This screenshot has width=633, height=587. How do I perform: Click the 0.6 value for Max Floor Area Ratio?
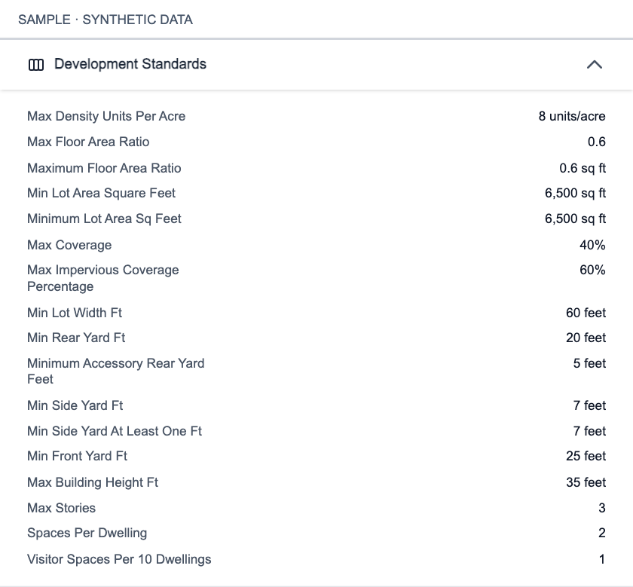tap(596, 142)
